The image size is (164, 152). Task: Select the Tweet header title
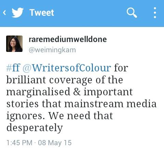[42, 13]
